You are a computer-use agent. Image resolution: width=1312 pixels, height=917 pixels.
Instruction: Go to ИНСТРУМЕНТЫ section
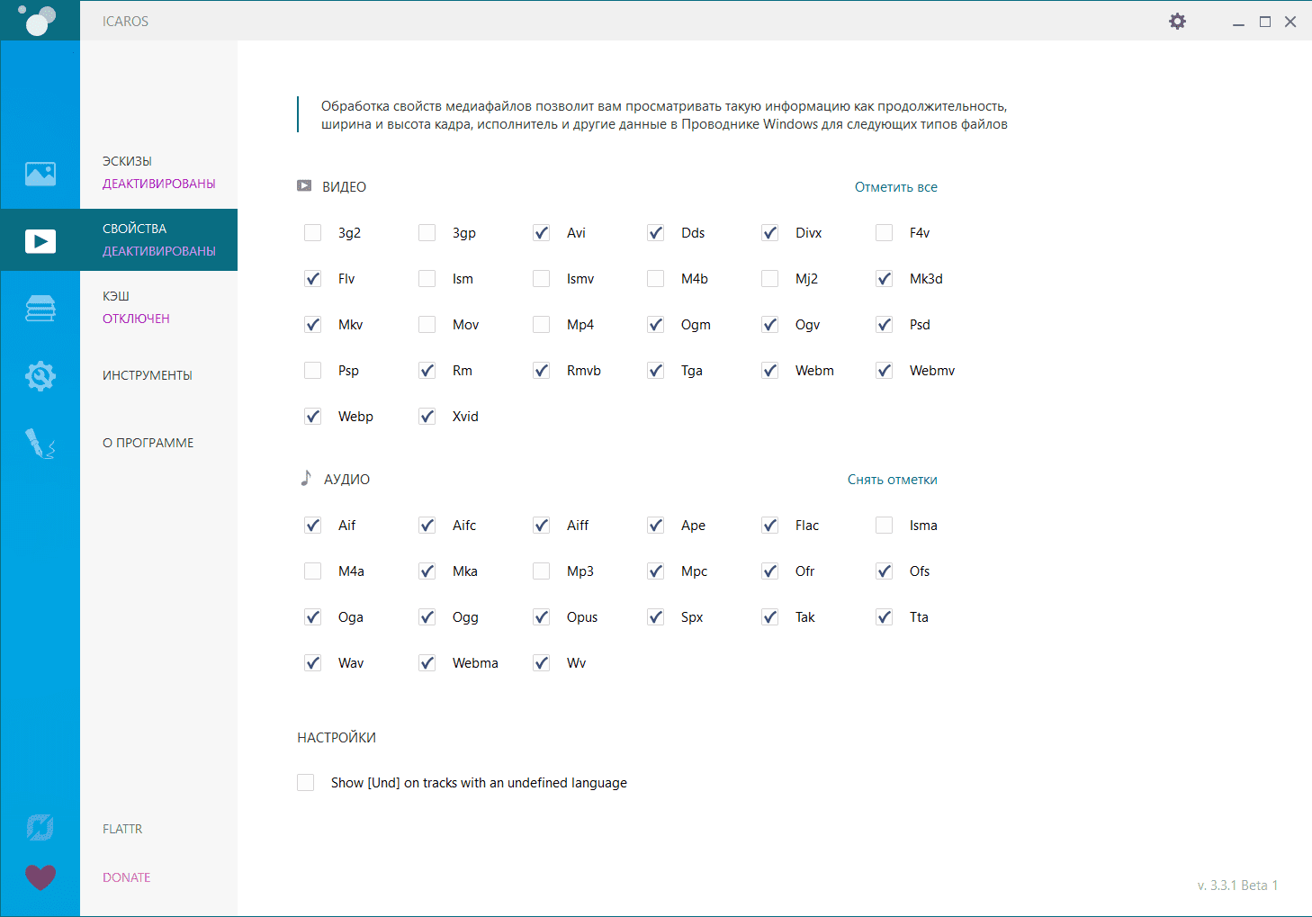point(148,375)
